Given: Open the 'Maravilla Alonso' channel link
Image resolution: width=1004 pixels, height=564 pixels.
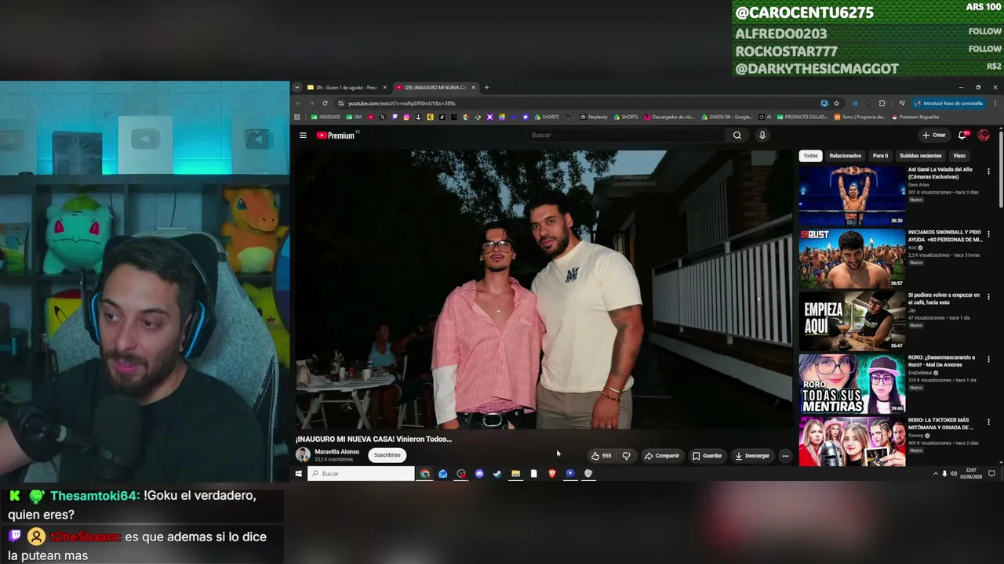Looking at the screenshot, I should (x=336, y=452).
